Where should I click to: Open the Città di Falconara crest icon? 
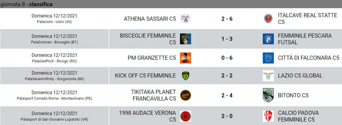(x=268, y=58)
